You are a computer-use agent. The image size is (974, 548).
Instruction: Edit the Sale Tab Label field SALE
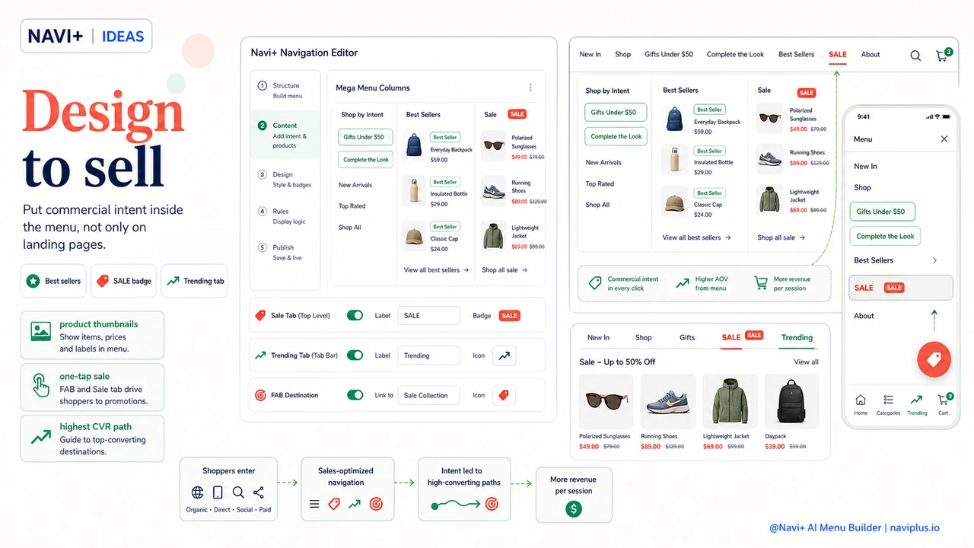click(428, 315)
